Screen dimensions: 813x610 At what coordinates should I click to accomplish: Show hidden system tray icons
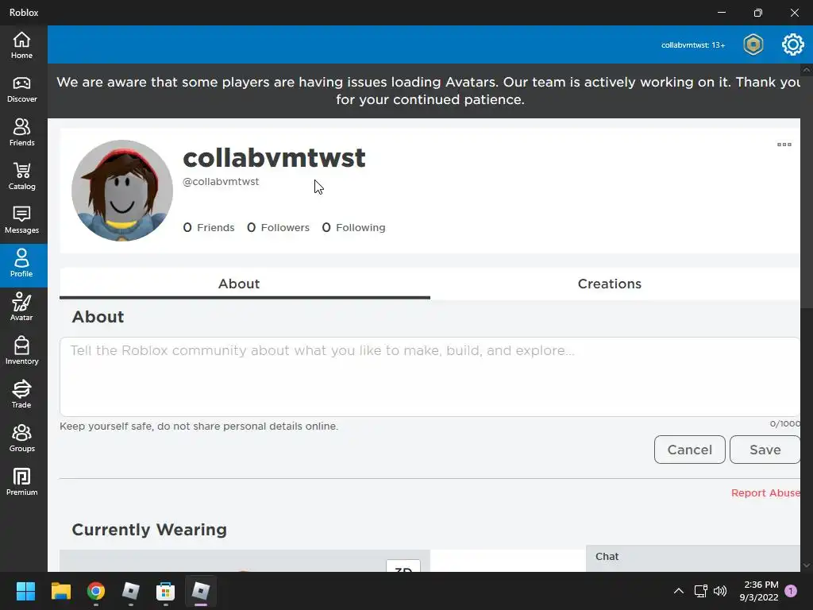678,591
